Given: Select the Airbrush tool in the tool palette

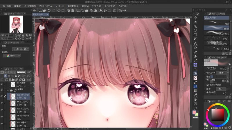Looking at the screenshot, I should click(195, 73).
